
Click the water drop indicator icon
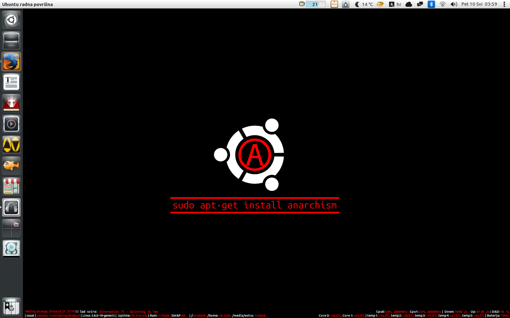345,4
